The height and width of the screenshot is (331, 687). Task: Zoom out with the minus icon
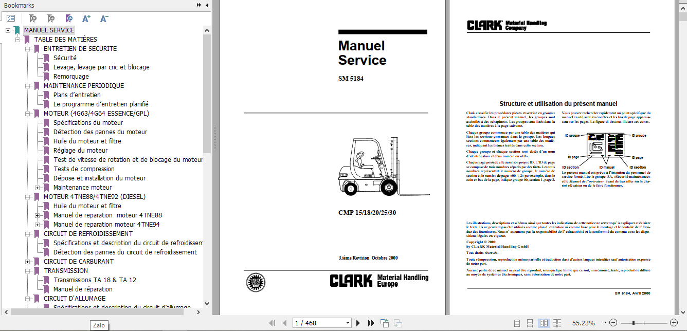tap(612, 323)
